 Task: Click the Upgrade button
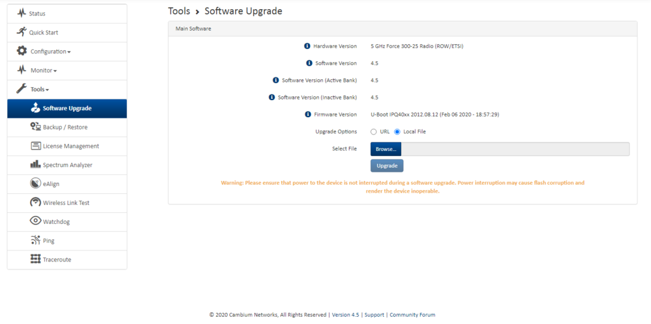[x=387, y=165]
